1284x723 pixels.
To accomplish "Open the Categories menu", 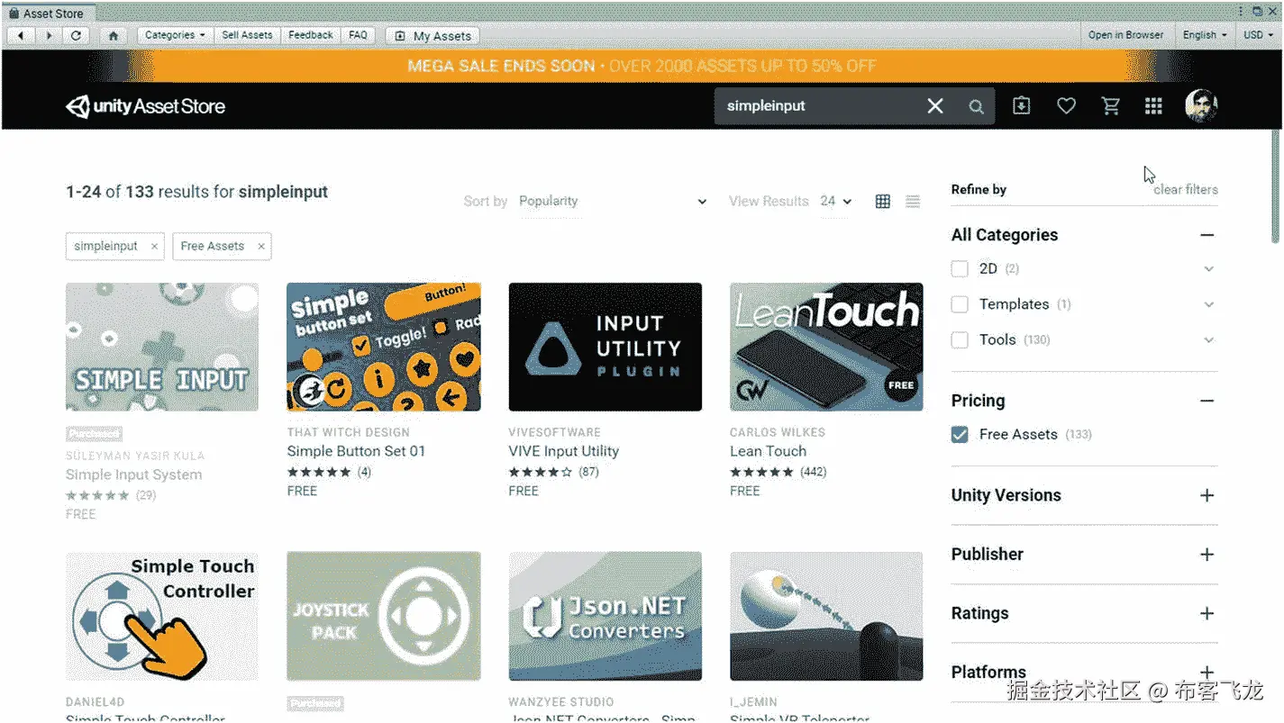I will [x=175, y=35].
